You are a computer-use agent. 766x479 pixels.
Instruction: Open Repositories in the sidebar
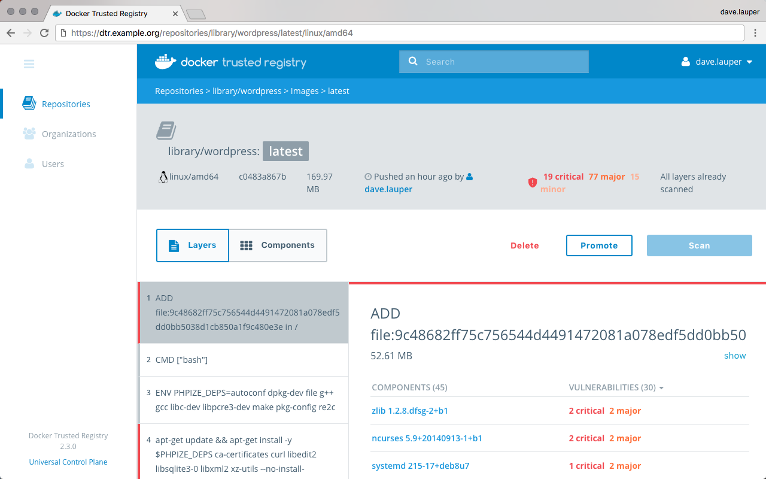pos(66,104)
